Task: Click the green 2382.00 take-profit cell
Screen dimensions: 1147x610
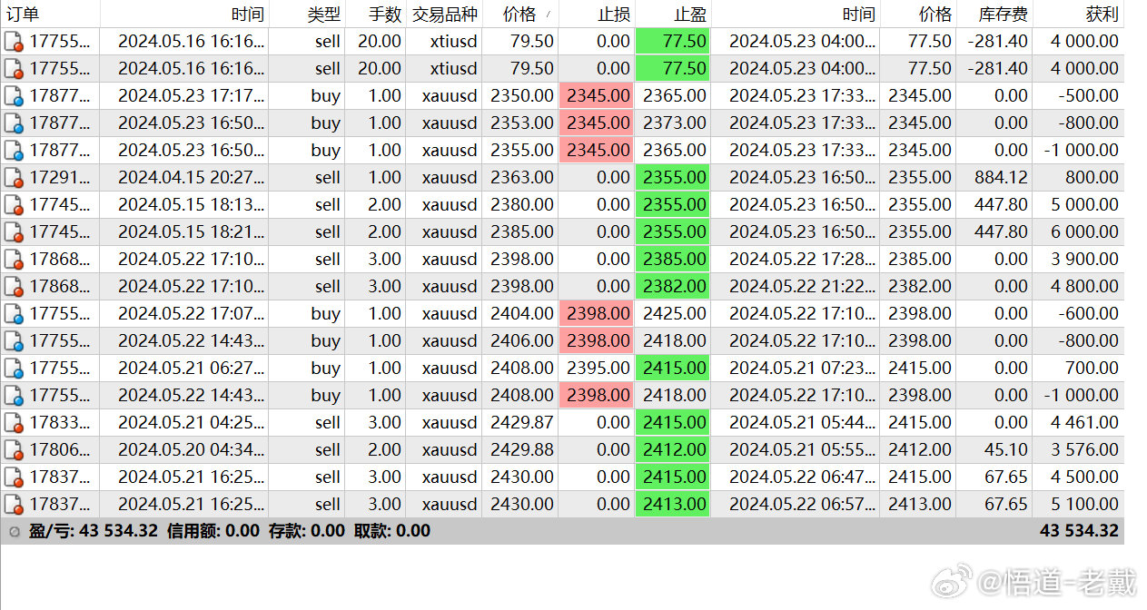Action: pyautogui.click(x=673, y=287)
